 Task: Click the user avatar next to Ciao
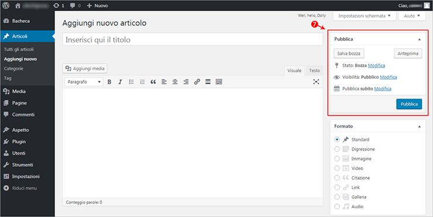point(427,5)
